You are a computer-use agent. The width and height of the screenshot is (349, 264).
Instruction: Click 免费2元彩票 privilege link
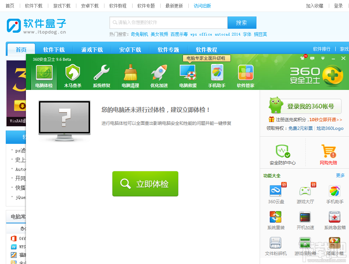point(300,128)
